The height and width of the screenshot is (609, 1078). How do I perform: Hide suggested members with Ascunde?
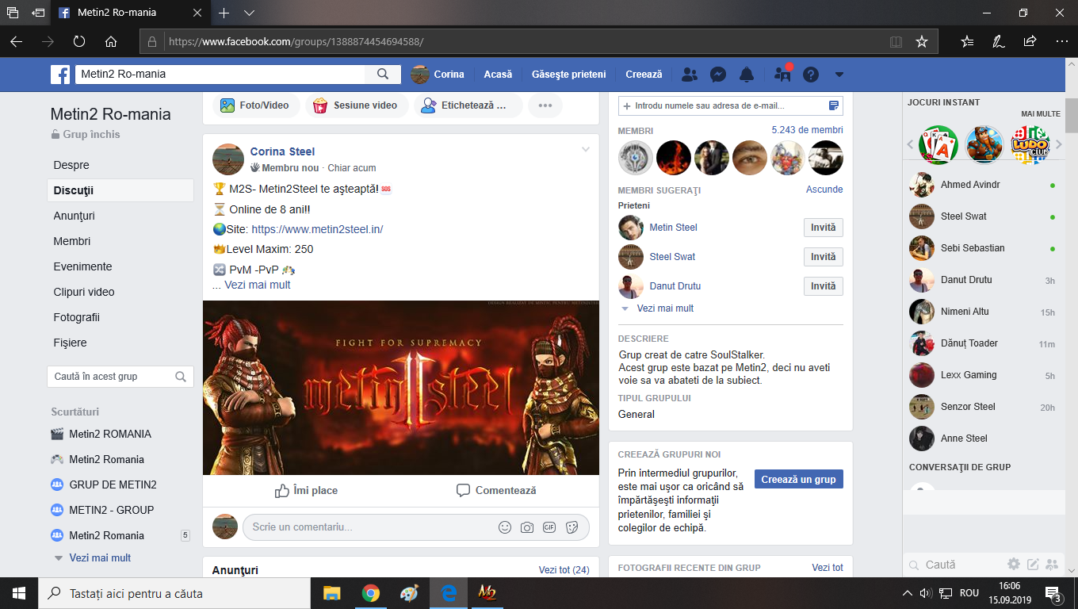[824, 190]
